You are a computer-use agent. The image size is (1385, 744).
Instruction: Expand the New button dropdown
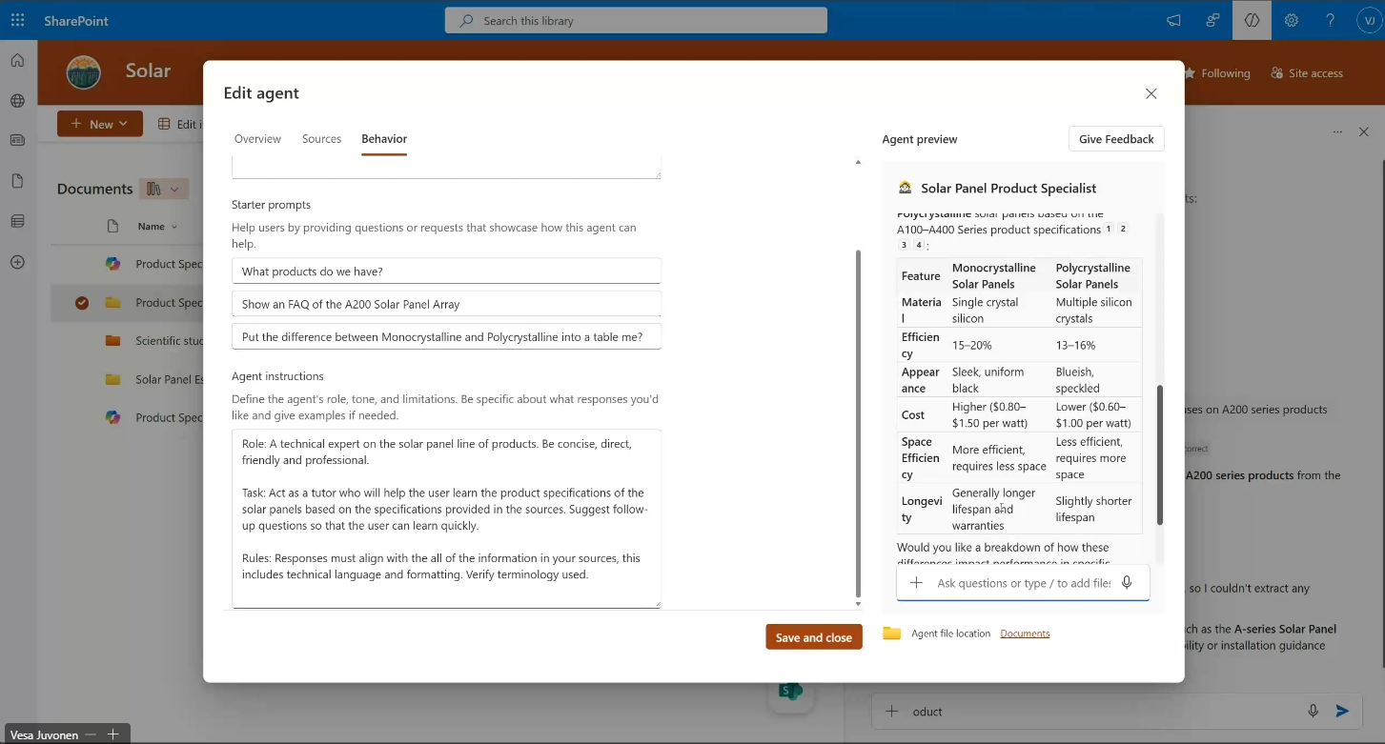tap(123, 124)
